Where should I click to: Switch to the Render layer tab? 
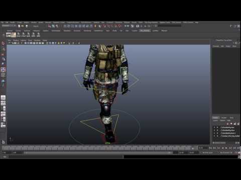click(x=224, y=117)
